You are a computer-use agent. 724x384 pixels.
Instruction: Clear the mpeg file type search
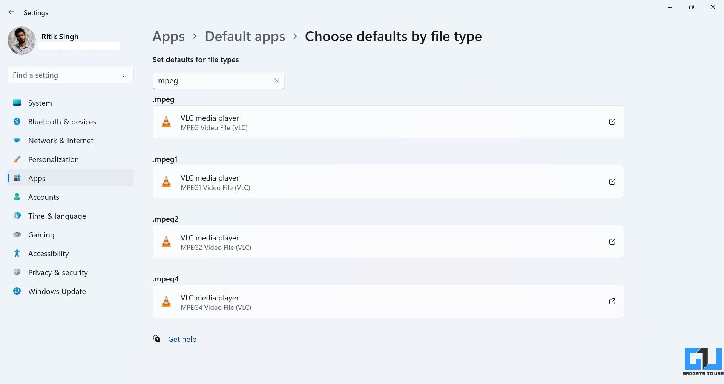(x=276, y=81)
